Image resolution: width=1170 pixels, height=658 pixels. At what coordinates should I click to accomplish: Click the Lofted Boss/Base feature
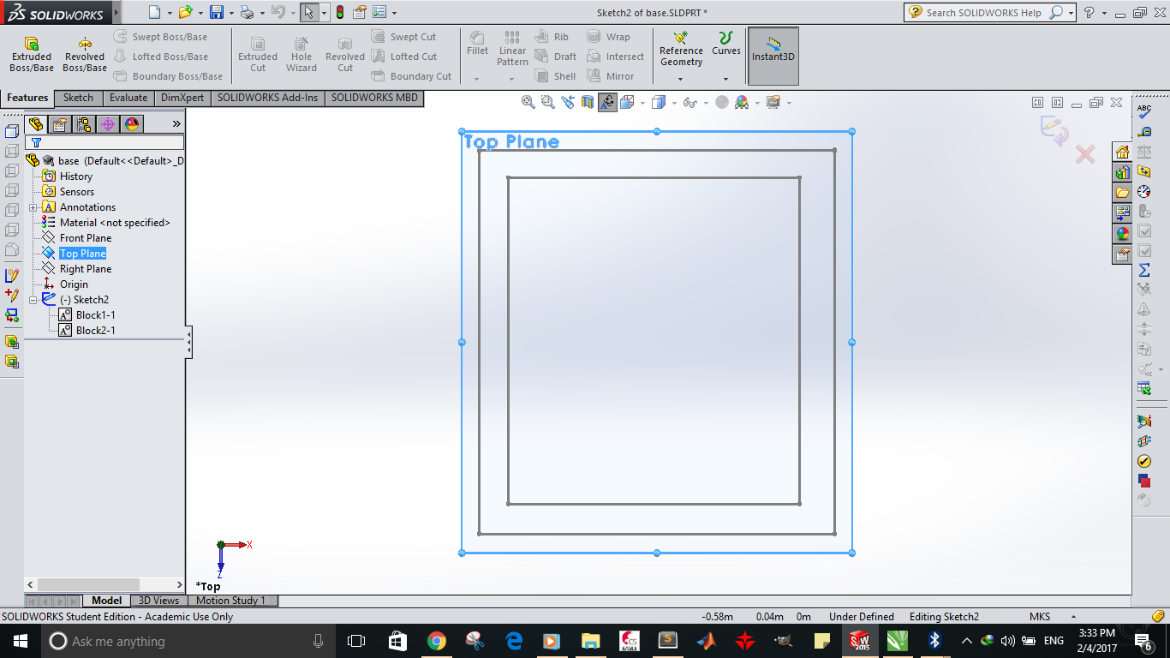[x=161, y=57]
